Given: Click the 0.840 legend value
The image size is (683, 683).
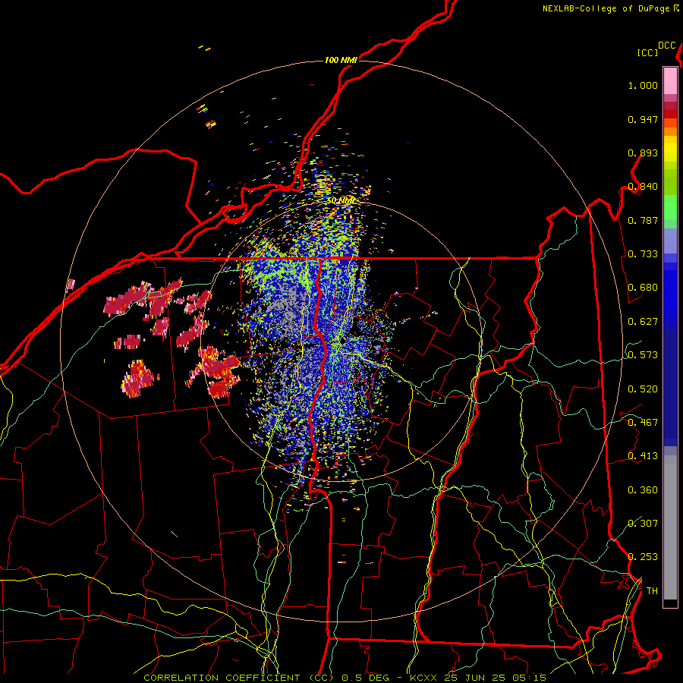Looking at the screenshot, I should pos(643,187).
